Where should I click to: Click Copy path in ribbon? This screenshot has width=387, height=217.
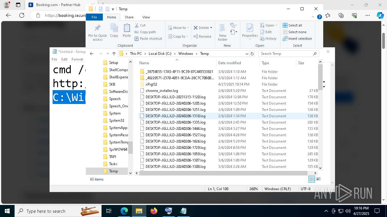pyautogui.click(x=145, y=32)
